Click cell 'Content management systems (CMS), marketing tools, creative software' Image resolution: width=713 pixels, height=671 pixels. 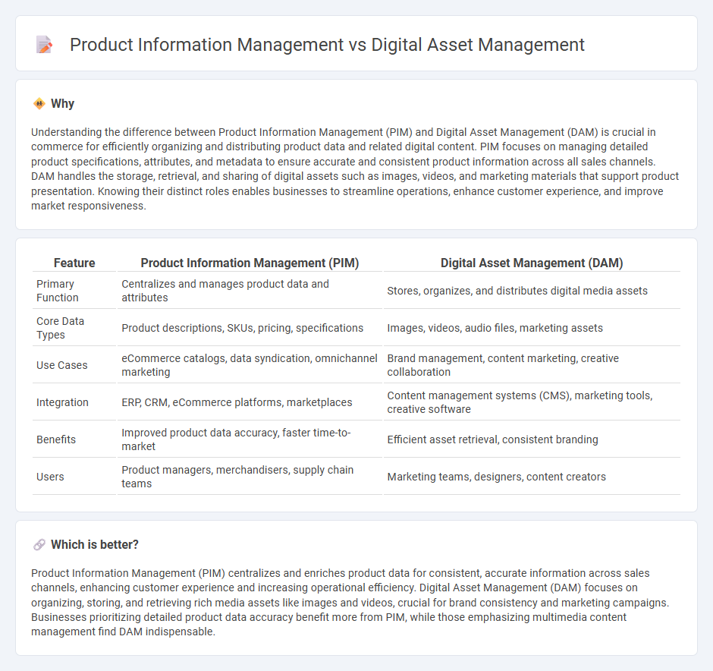click(x=532, y=402)
